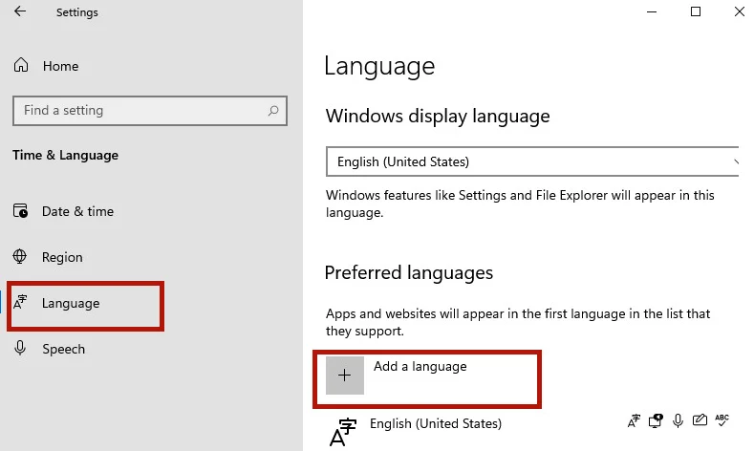Maximize the Settings window

point(696,11)
